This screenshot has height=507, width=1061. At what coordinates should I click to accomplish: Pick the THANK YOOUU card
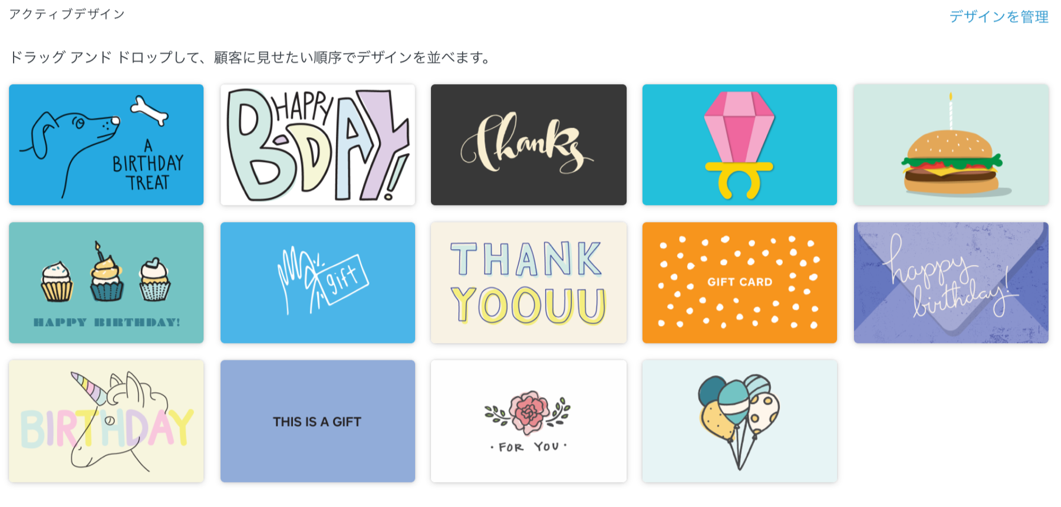click(529, 283)
